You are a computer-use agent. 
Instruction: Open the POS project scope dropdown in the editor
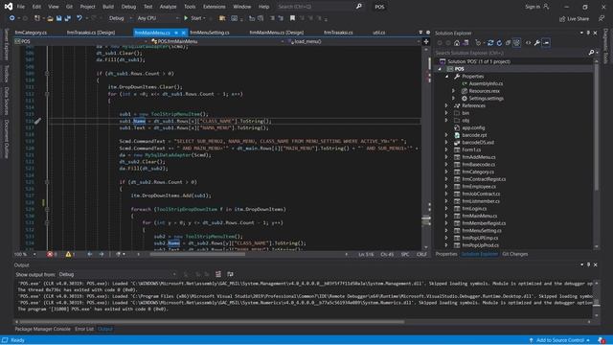click(x=81, y=41)
